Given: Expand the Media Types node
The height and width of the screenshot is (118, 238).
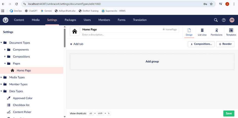Looking at the screenshot, I should coord(1,77).
